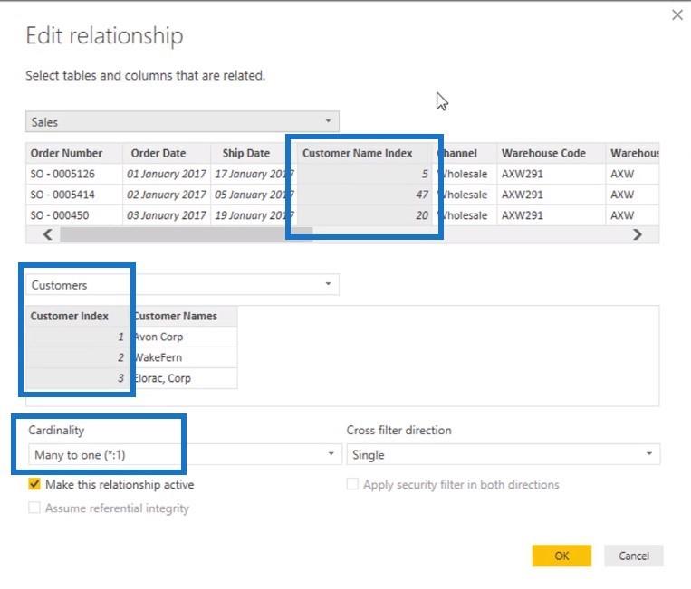Click cell SO - 0005414

click(x=74, y=195)
